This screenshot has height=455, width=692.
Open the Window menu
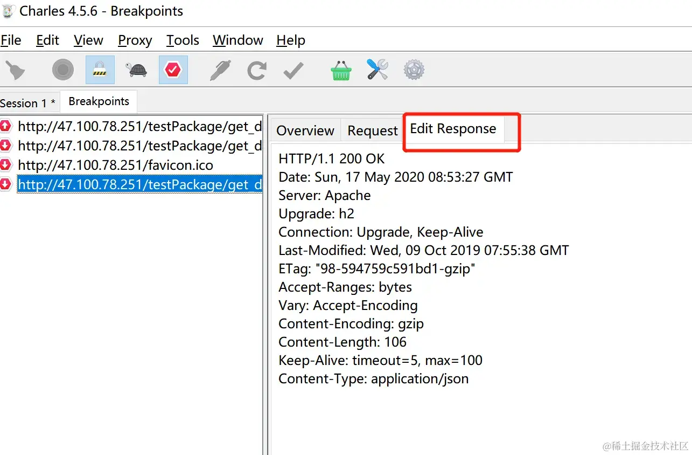tap(238, 40)
